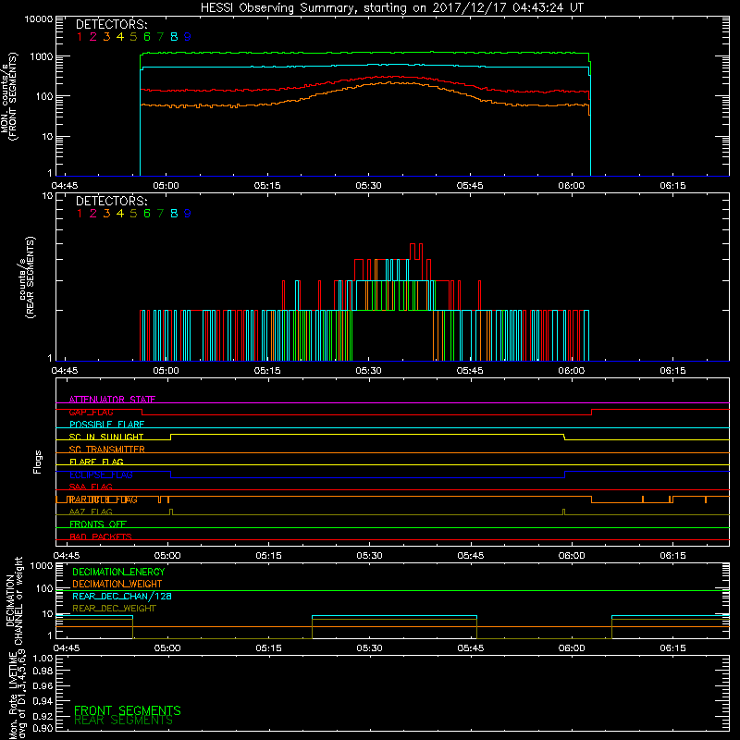Click the Flags y-axis title
The width and height of the screenshot is (740, 740).
[x=37, y=462]
